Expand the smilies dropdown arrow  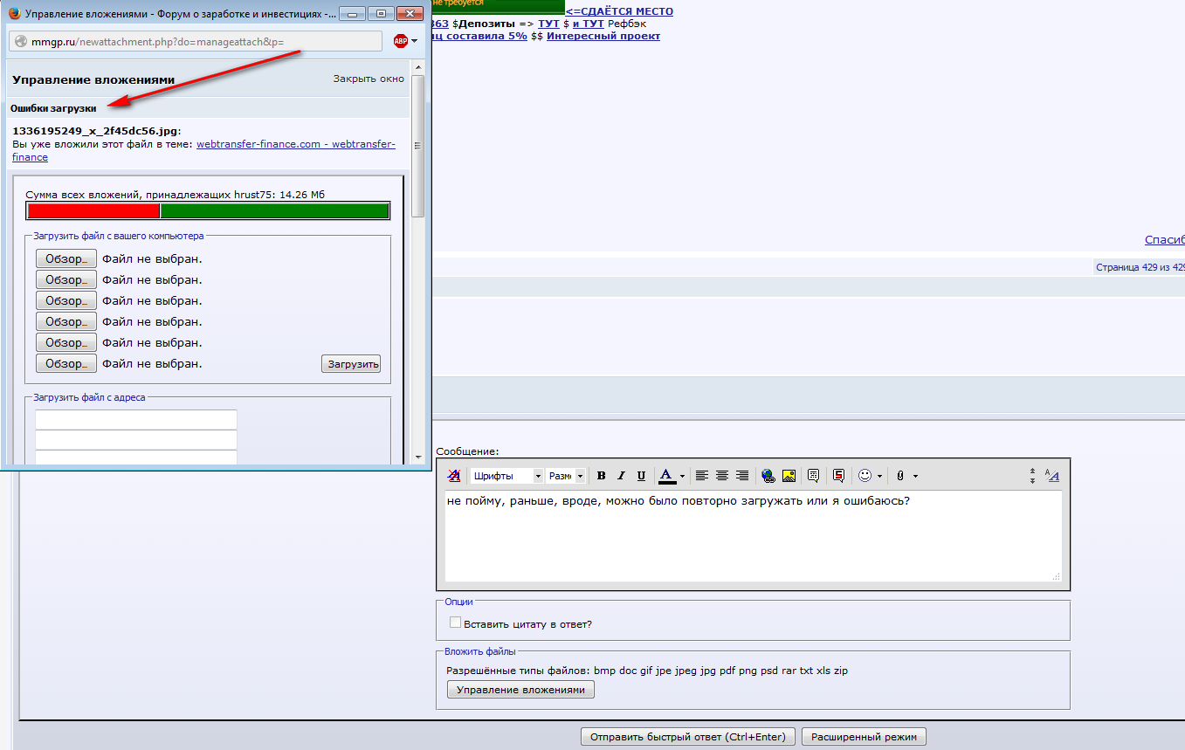pyautogui.click(x=879, y=476)
